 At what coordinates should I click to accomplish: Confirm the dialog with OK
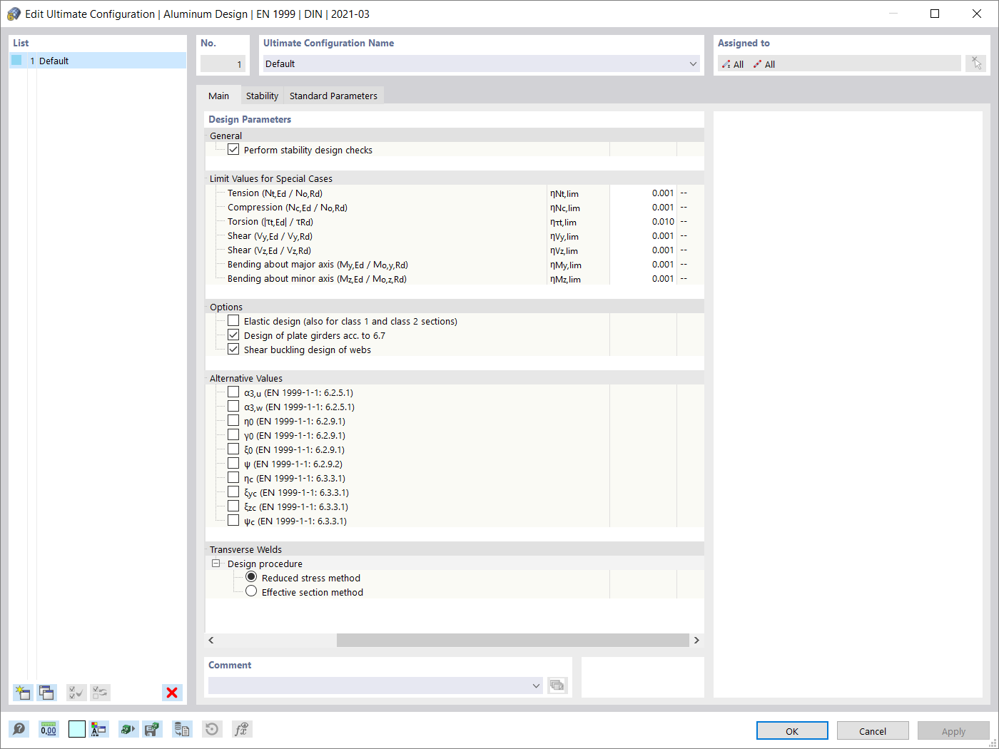point(792,730)
